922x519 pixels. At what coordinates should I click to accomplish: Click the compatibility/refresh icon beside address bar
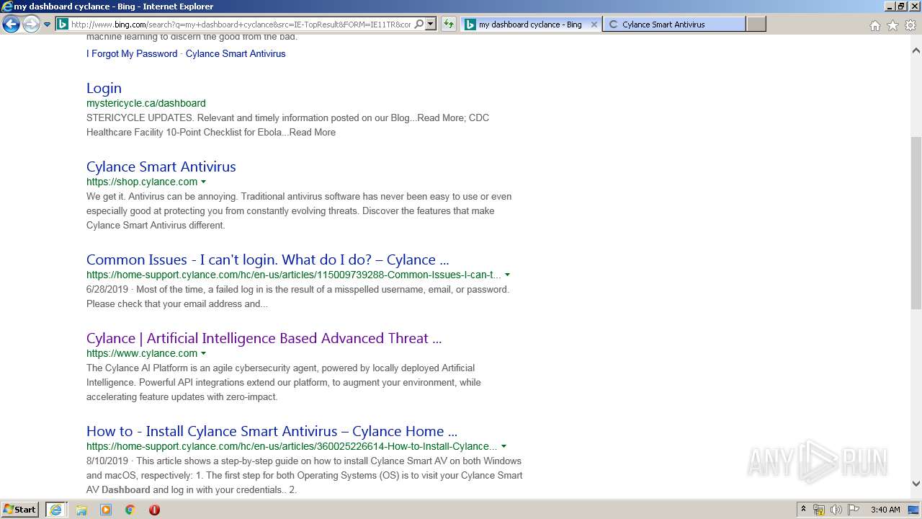pos(448,24)
